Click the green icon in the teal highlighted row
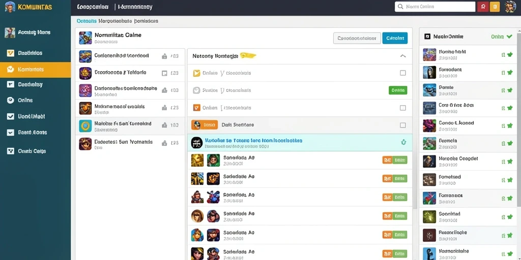Screen dimensions: 521x260 (403, 142)
